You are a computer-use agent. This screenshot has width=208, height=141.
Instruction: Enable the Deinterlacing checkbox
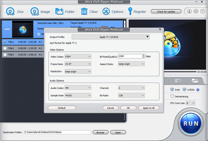[172, 96]
